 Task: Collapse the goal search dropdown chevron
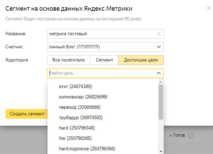[158, 73]
